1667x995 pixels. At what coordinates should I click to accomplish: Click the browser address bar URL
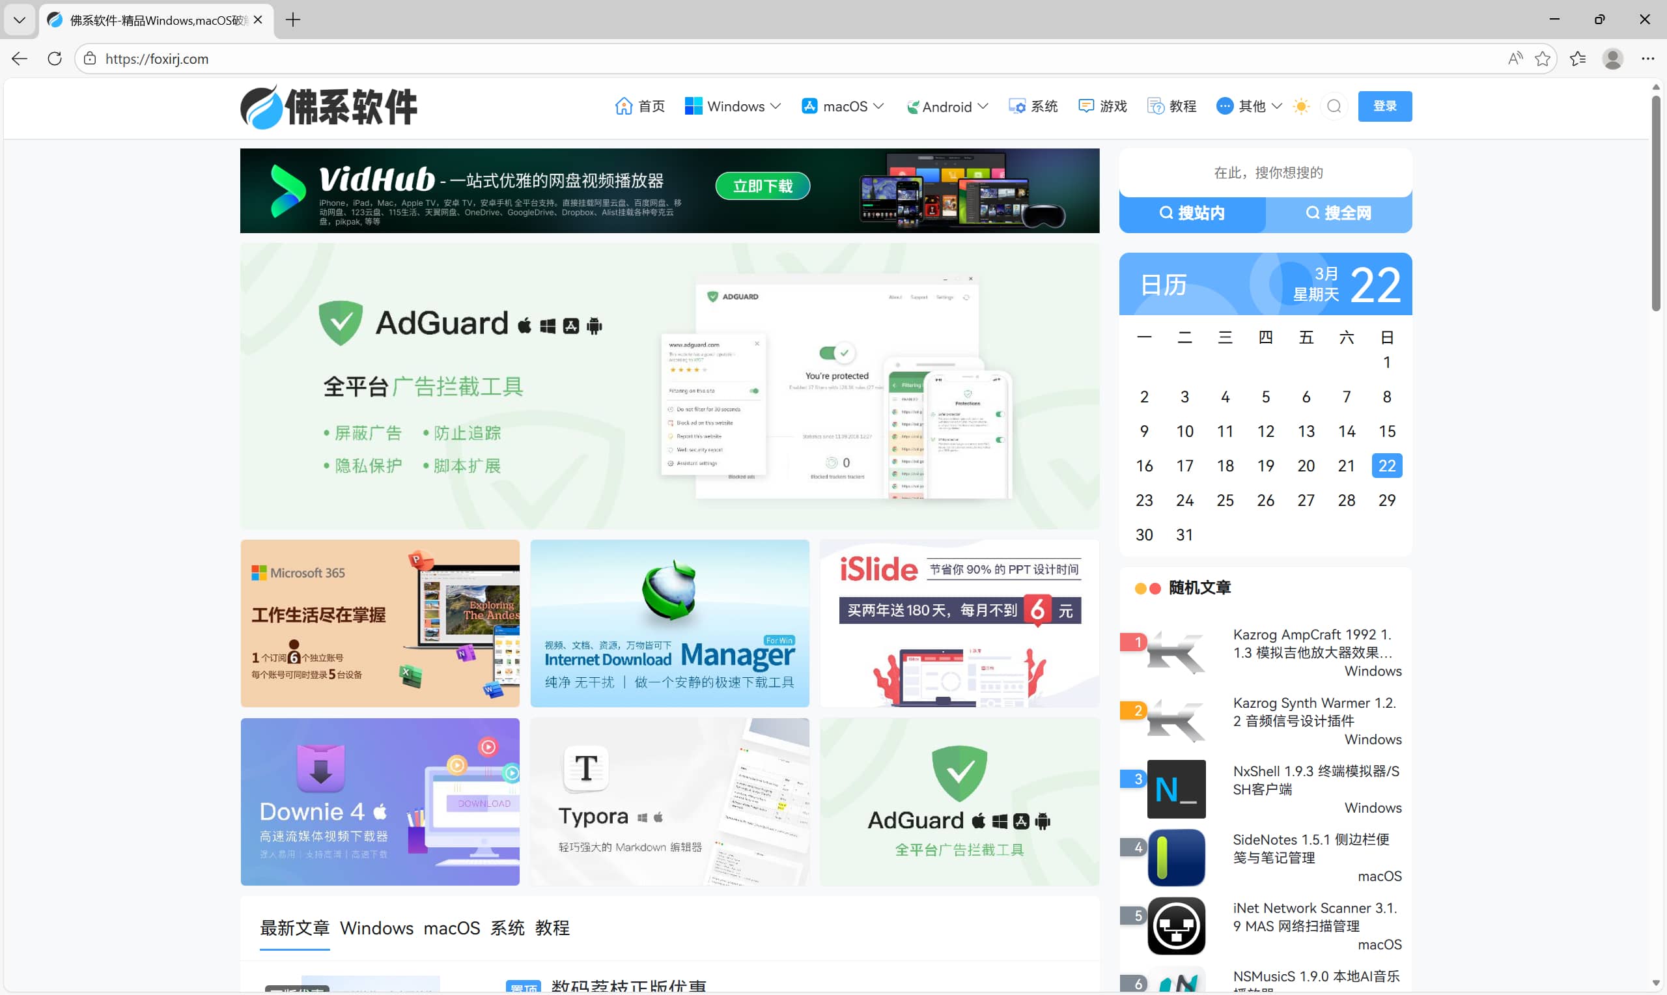coord(157,59)
